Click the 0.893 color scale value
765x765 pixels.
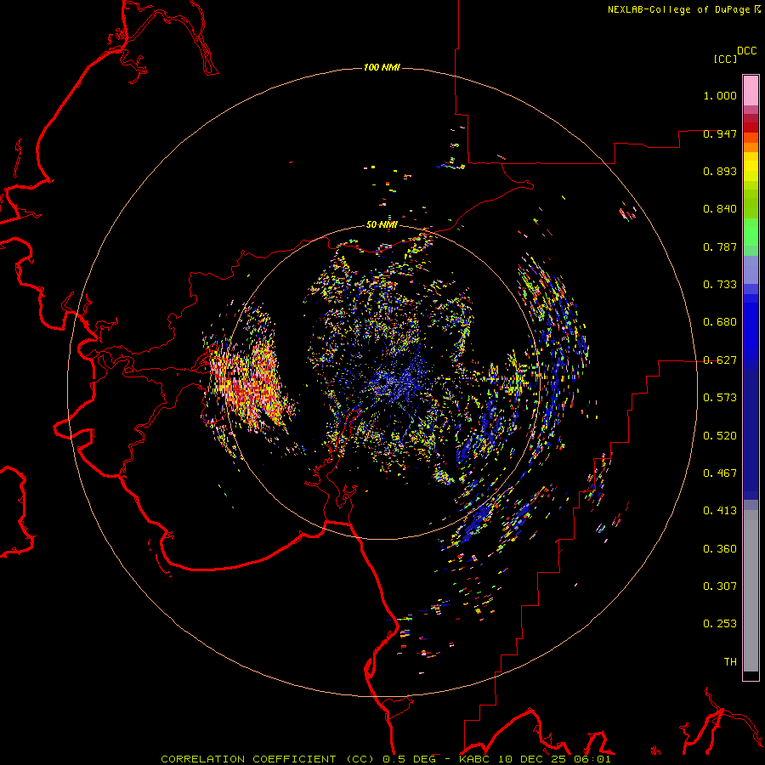click(x=720, y=171)
